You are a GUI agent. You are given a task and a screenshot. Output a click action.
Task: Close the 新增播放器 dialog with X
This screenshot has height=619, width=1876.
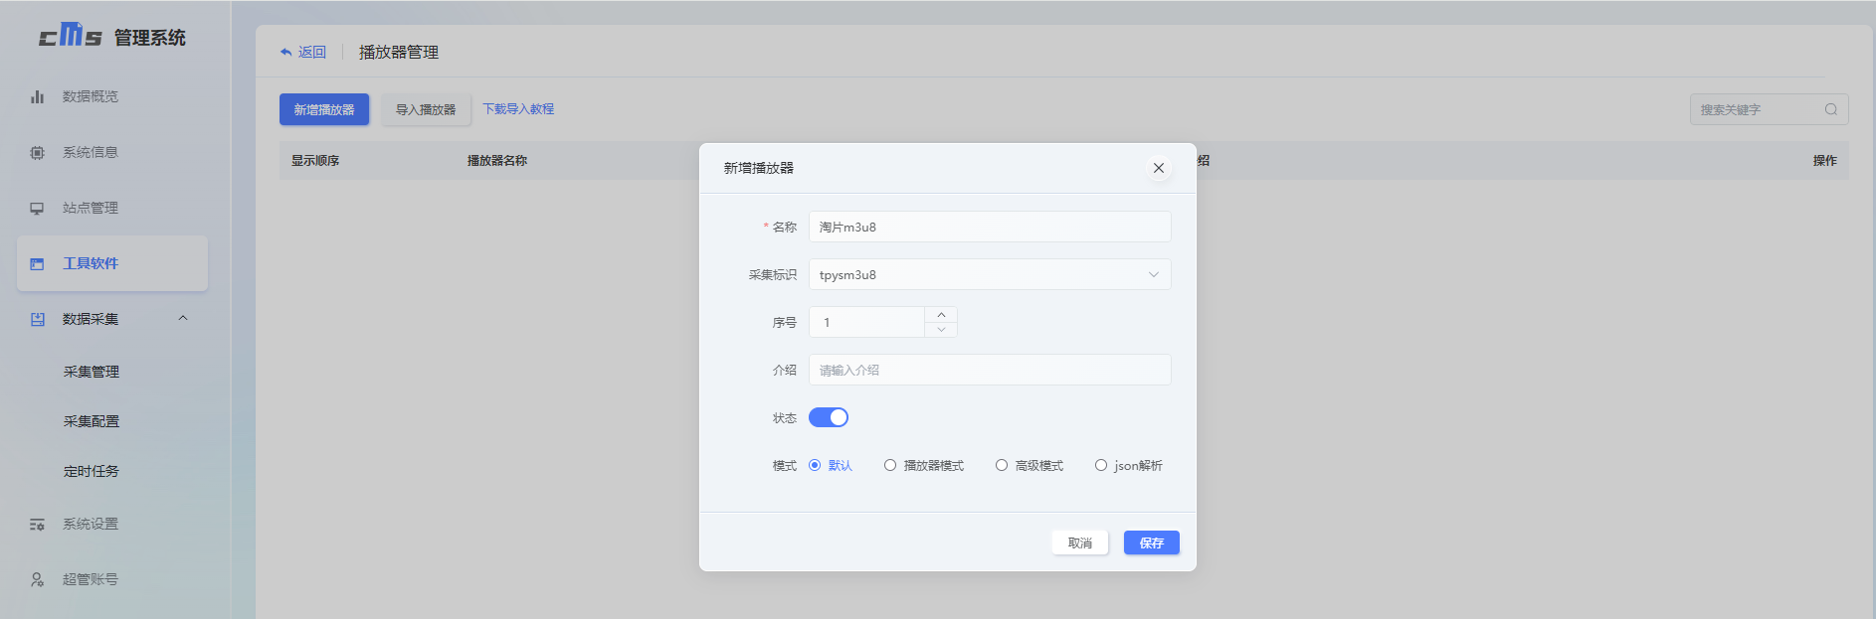click(x=1158, y=168)
